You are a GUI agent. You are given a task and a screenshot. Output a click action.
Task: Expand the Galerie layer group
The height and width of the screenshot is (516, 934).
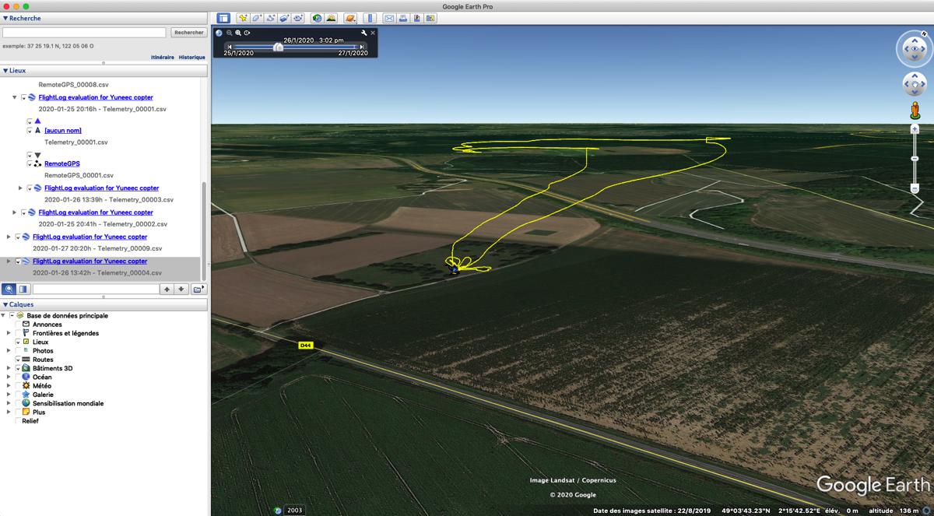coord(9,395)
